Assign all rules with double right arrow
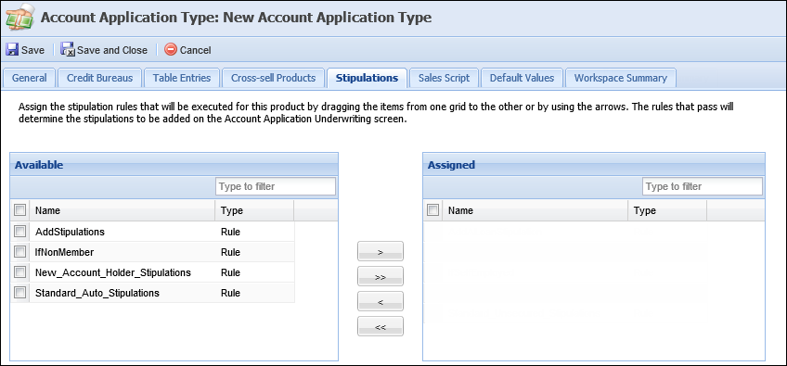 coord(381,276)
